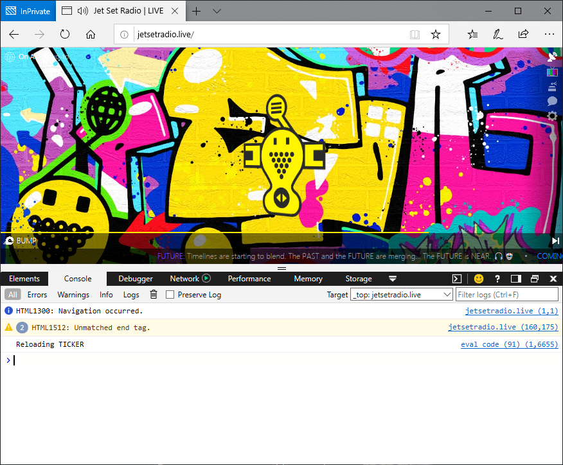Viewport: 563px width, 465px height.
Task: Expand grouped HTML1512 warning count badge
Action: tap(22, 328)
